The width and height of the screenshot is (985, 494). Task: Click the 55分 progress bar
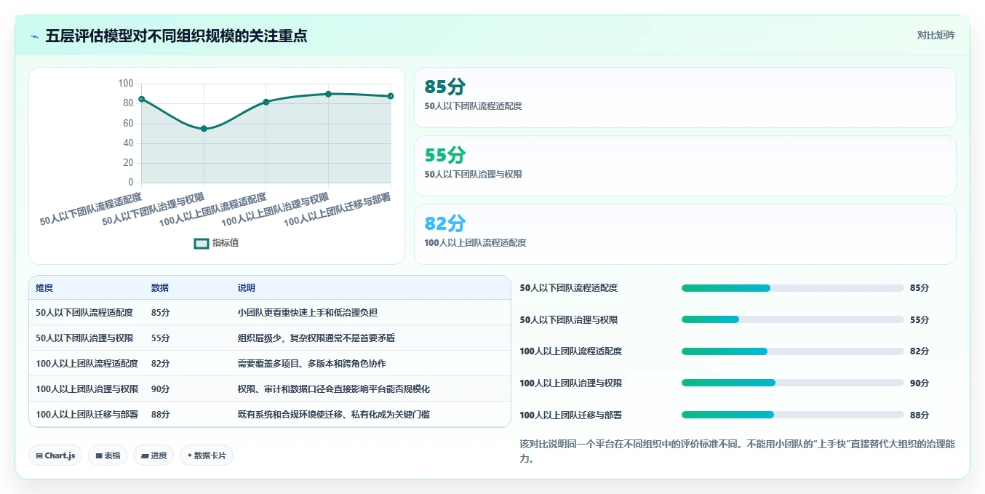793,319
